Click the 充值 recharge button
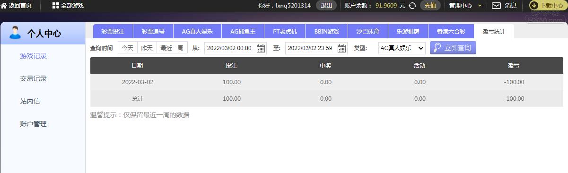 tap(430, 6)
